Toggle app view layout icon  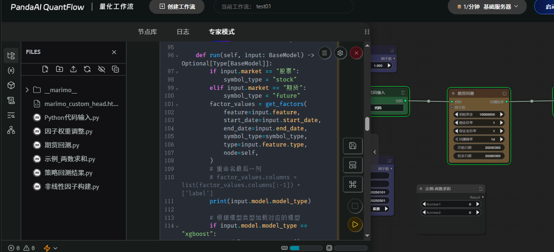pos(353,165)
